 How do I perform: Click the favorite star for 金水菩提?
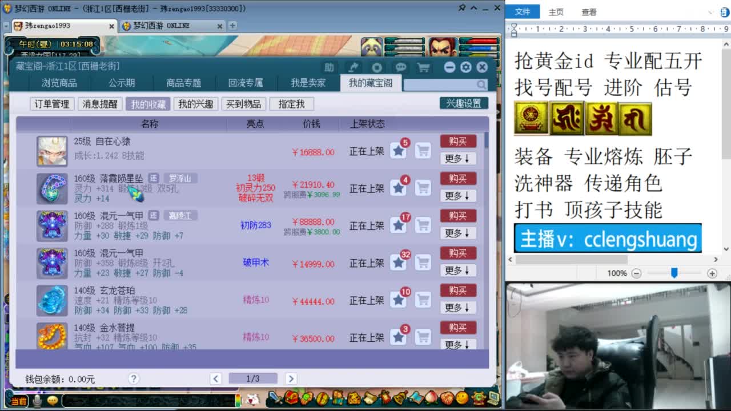click(398, 337)
